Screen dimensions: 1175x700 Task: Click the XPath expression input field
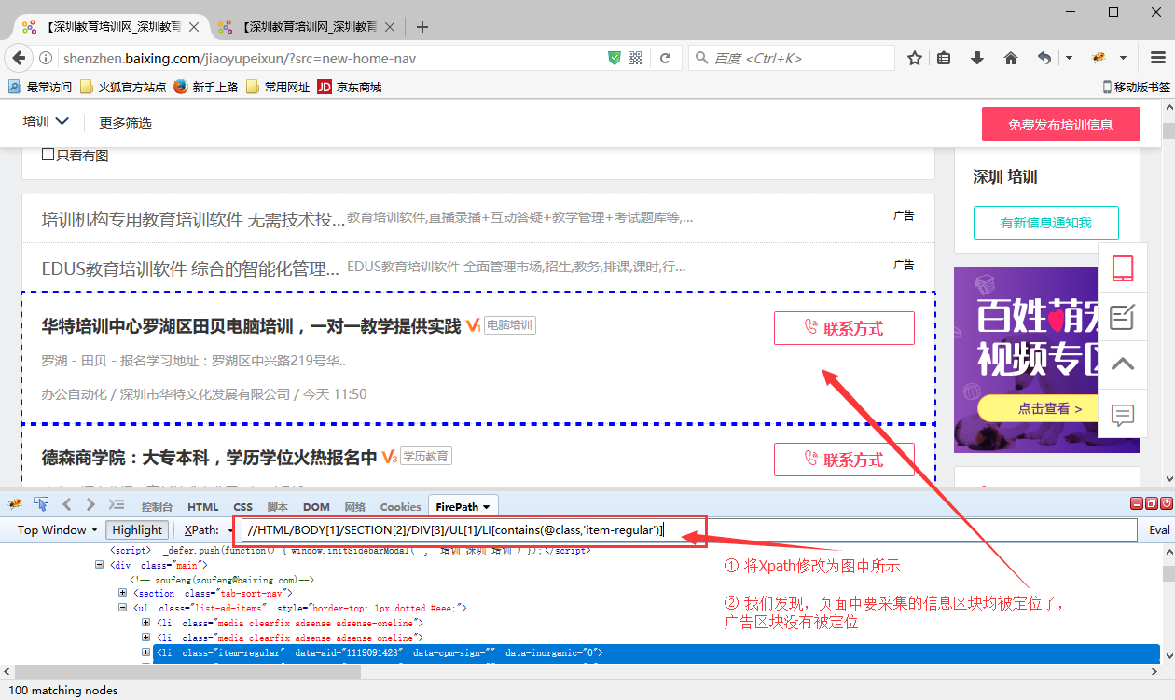[689, 529]
